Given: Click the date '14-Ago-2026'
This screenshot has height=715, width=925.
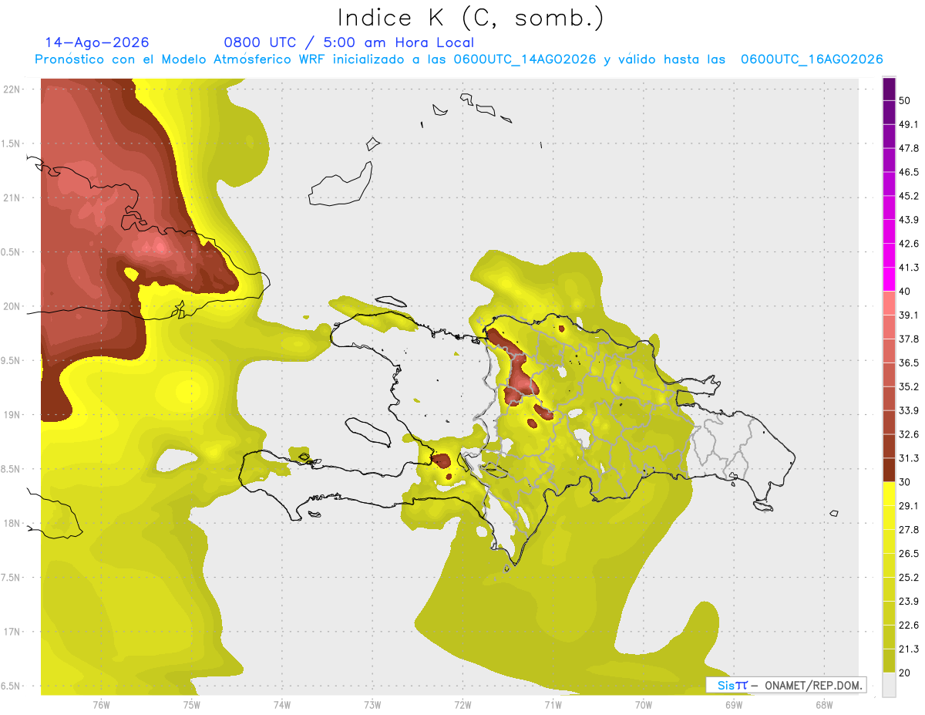Looking at the screenshot, I should tap(97, 42).
